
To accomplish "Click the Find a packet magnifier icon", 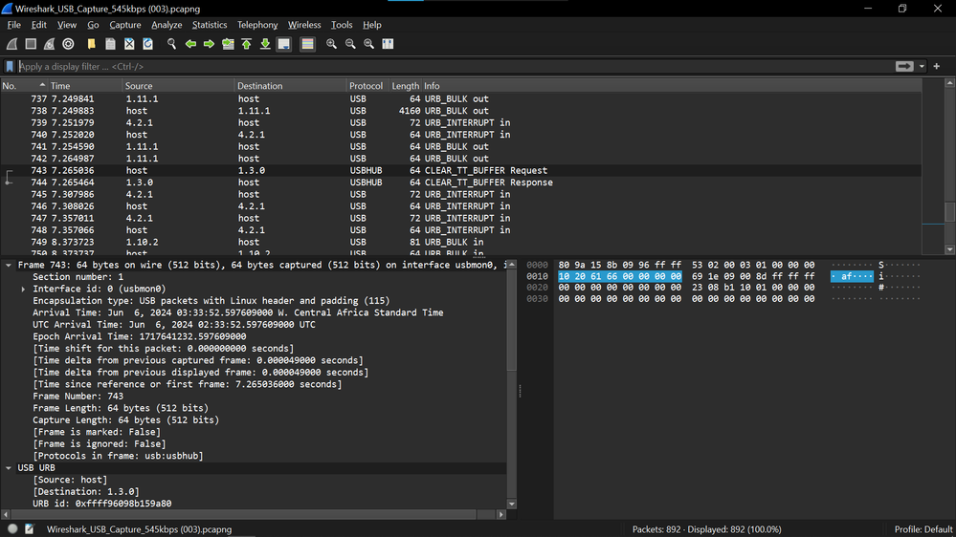I will [171, 44].
